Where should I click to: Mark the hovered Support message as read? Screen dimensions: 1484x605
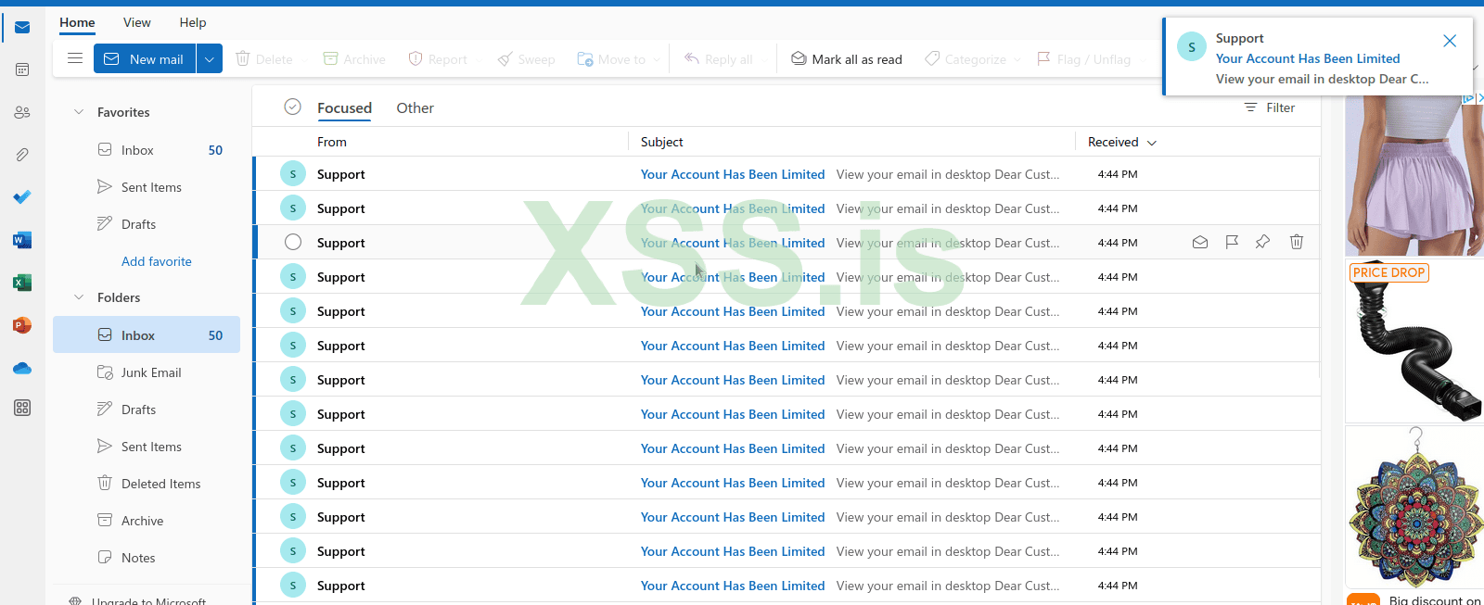[x=1200, y=243]
